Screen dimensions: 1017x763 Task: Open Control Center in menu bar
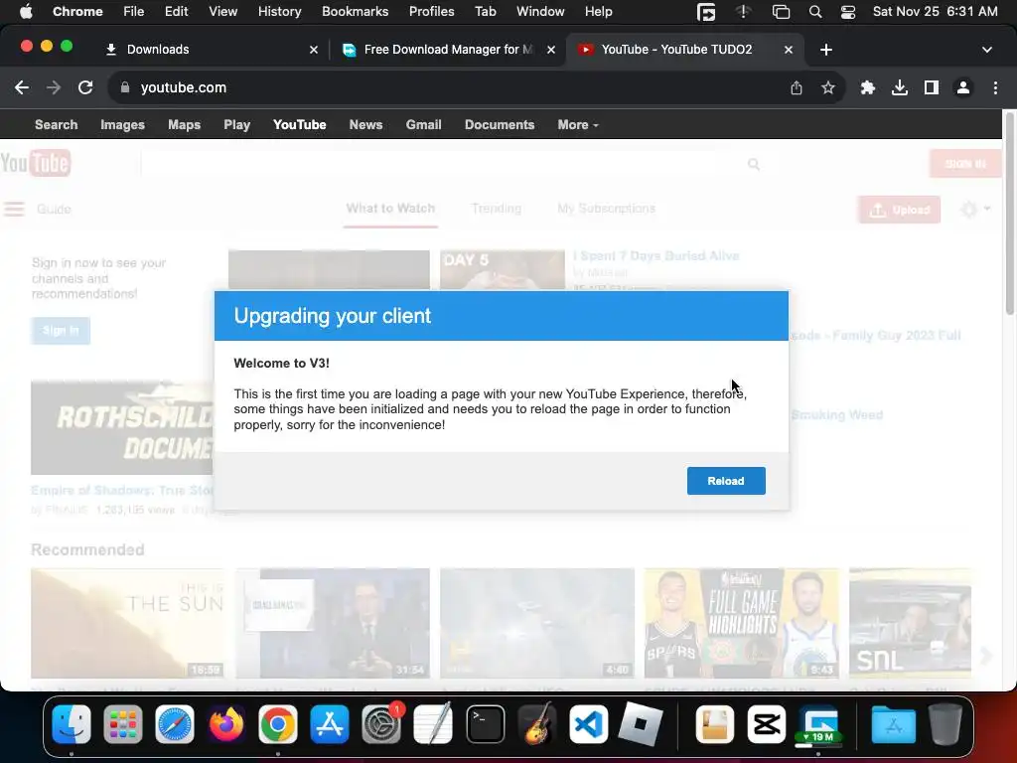(x=848, y=12)
